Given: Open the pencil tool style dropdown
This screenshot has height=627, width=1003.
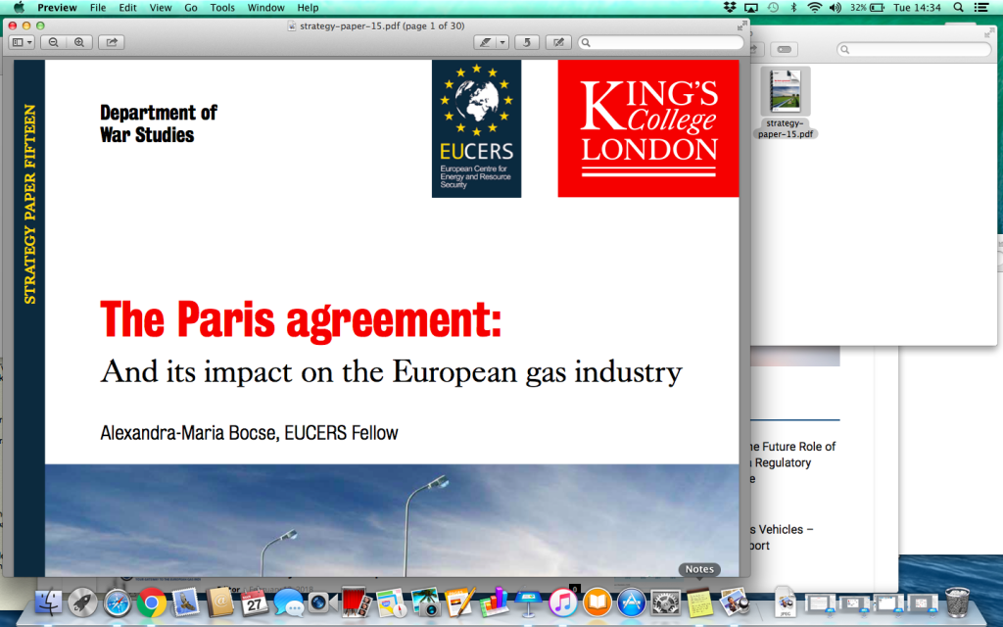Looking at the screenshot, I should pyautogui.click(x=503, y=42).
